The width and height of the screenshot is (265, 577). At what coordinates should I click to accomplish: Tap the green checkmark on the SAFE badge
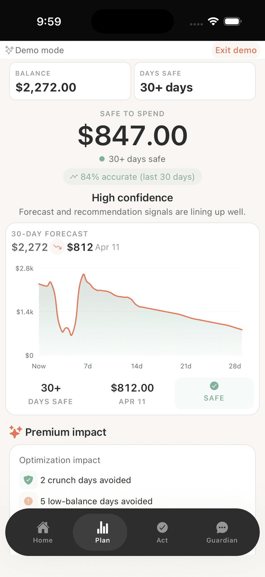click(214, 386)
